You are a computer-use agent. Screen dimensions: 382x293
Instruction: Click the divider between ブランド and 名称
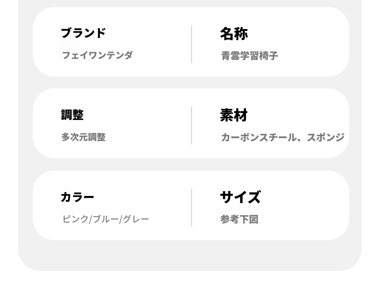[192, 44]
